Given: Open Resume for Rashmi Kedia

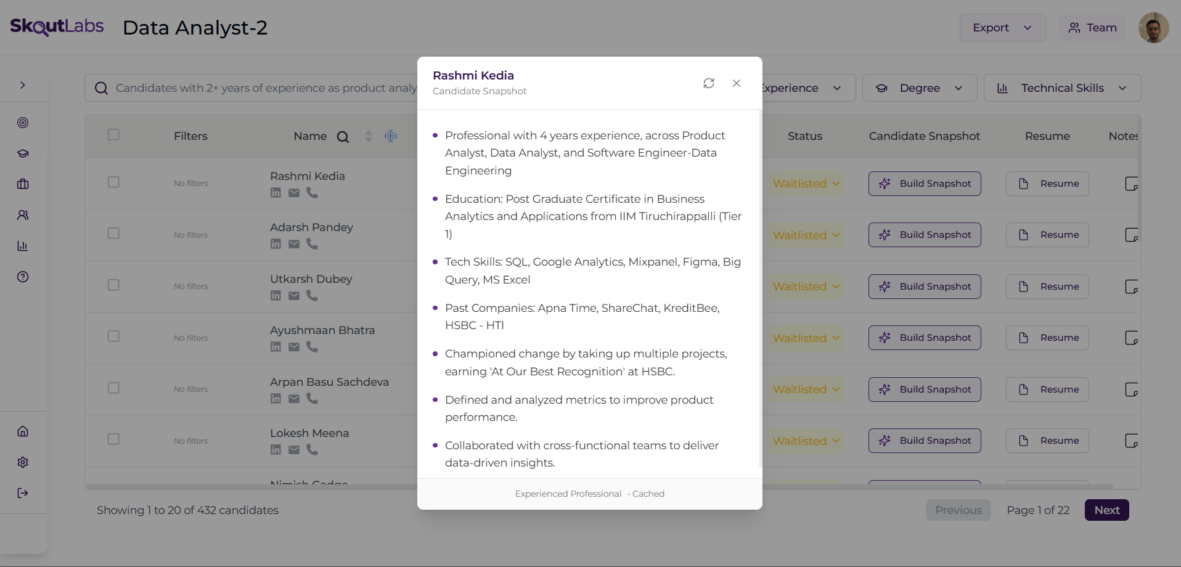Looking at the screenshot, I should pos(1047,184).
